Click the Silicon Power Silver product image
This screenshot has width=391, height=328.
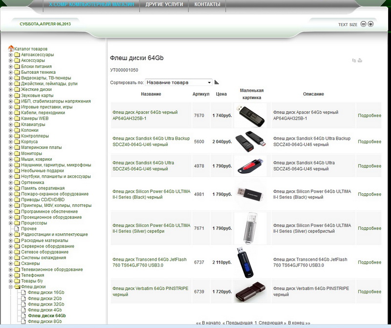(x=250, y=228)
